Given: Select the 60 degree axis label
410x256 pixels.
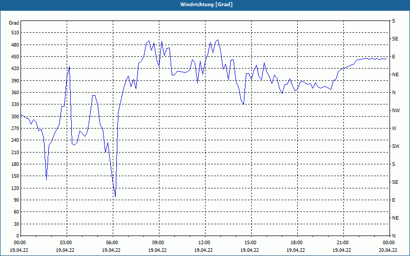Looking at the screenshot, I should point(16,212).
